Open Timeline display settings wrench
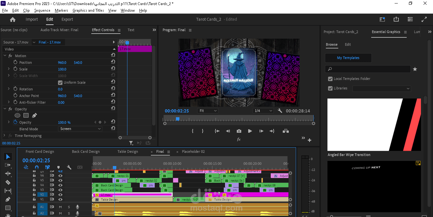This screenshot has width=433, height=217. tap(69, 167)
